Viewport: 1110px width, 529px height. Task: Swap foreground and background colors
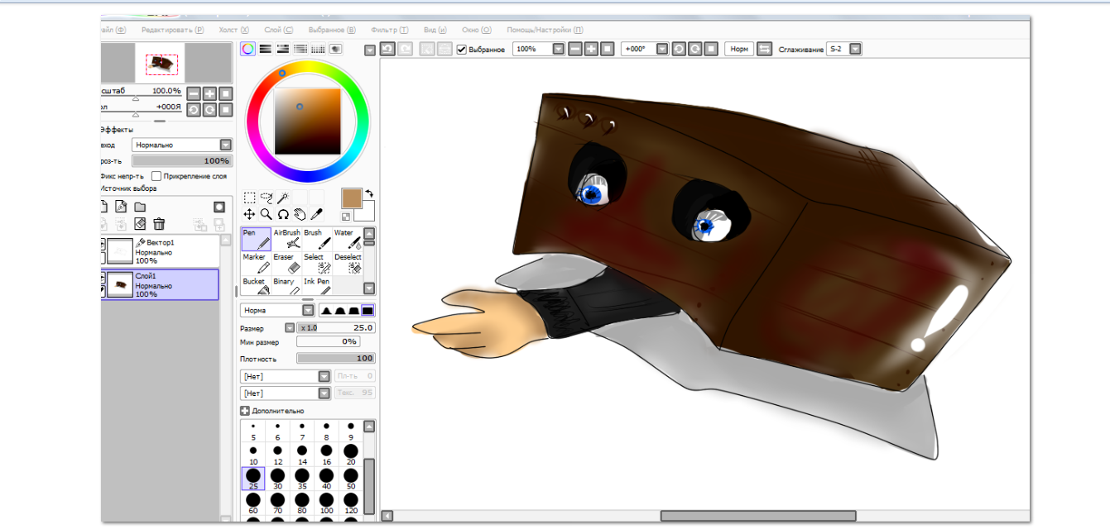(x=369, y=193)
